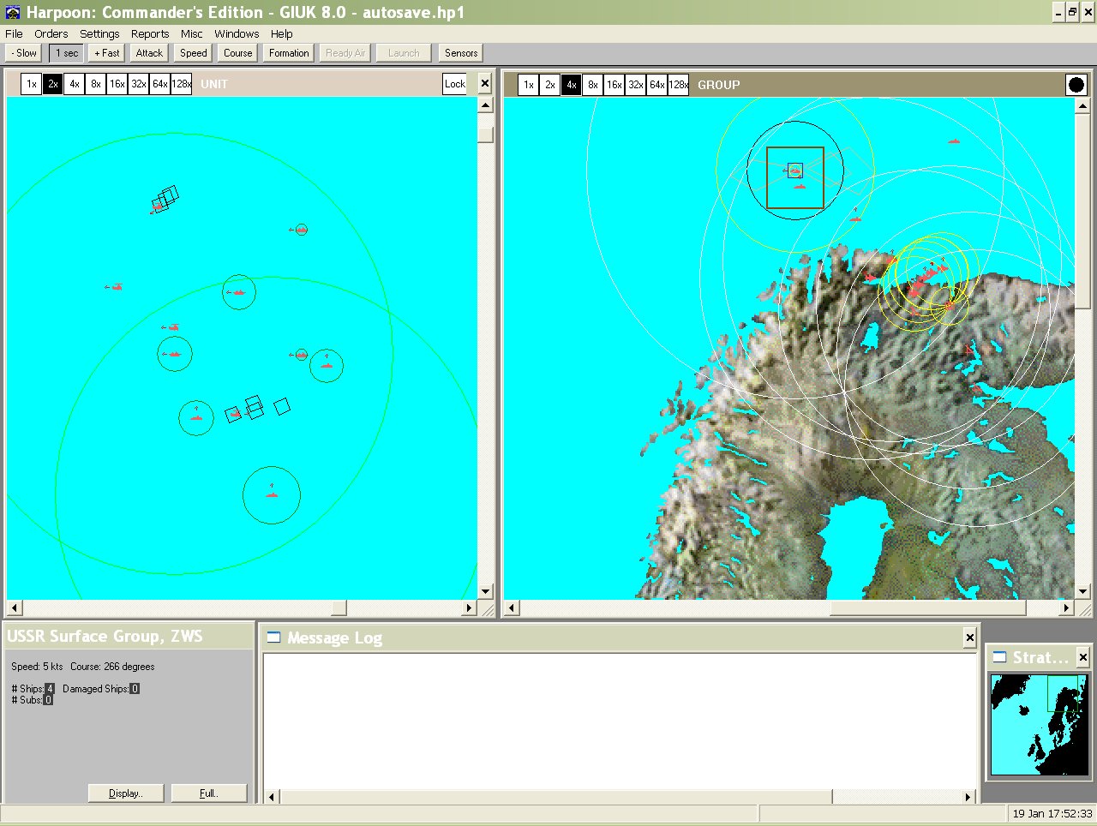Set Group window zoom to 1x
This screenshot has height=826, width=1097.
coord(528,85)
